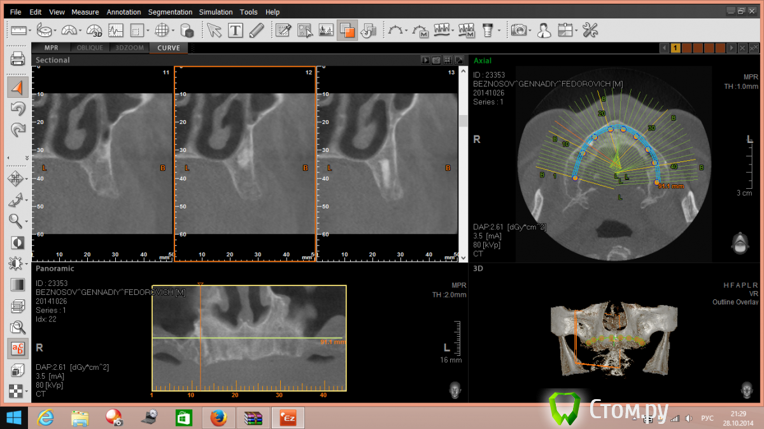Click the patient information person icon
764x429 pixels.
click(544, 30)
